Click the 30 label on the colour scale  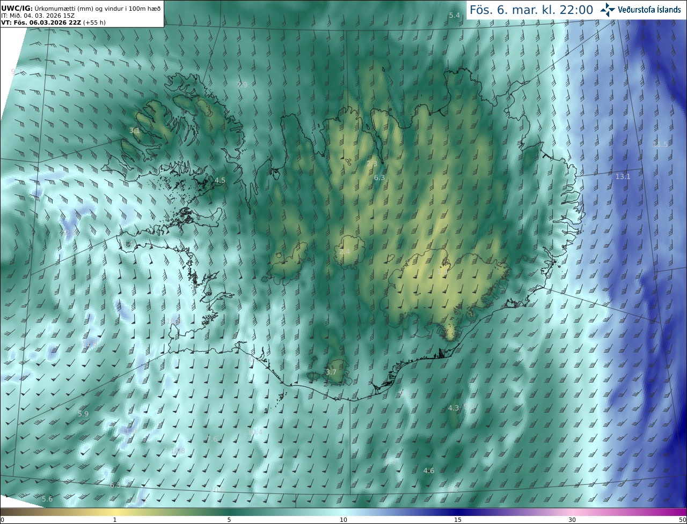tap(572, 520)
